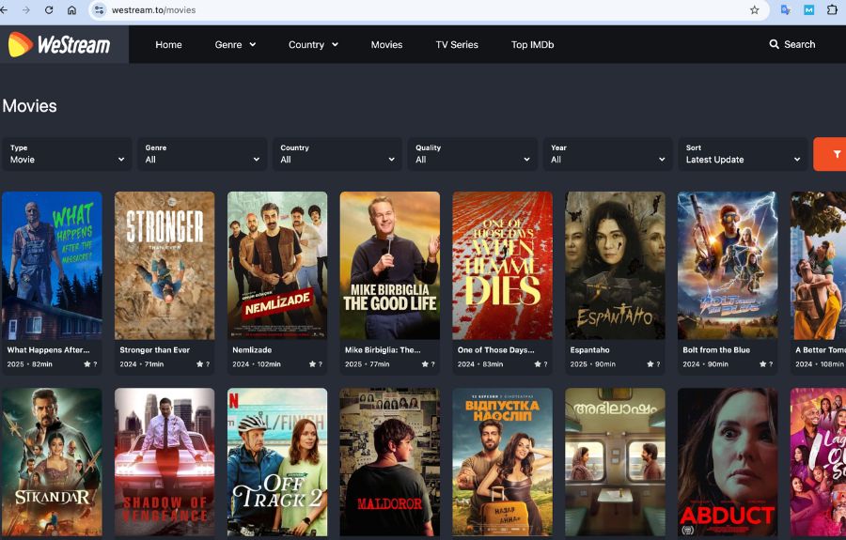Click the Search text in the header

[x=800, y=44]
